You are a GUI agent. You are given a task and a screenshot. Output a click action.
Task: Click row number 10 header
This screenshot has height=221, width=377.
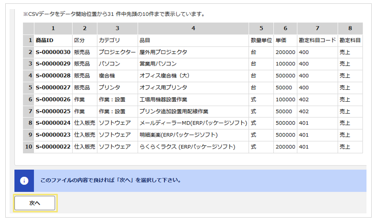click(x=28, y=147)
